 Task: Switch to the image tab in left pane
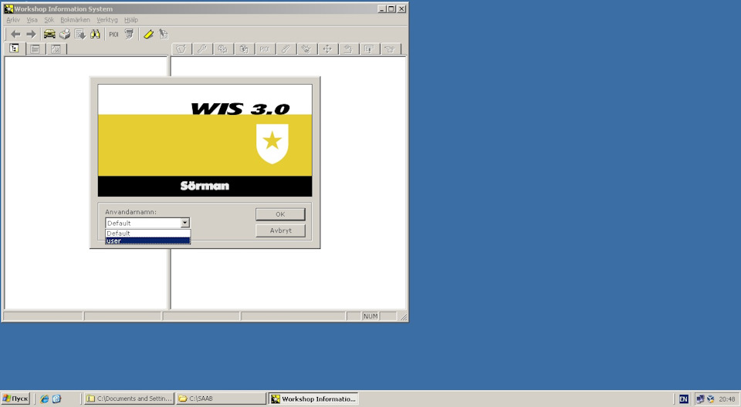coord(56,49)
